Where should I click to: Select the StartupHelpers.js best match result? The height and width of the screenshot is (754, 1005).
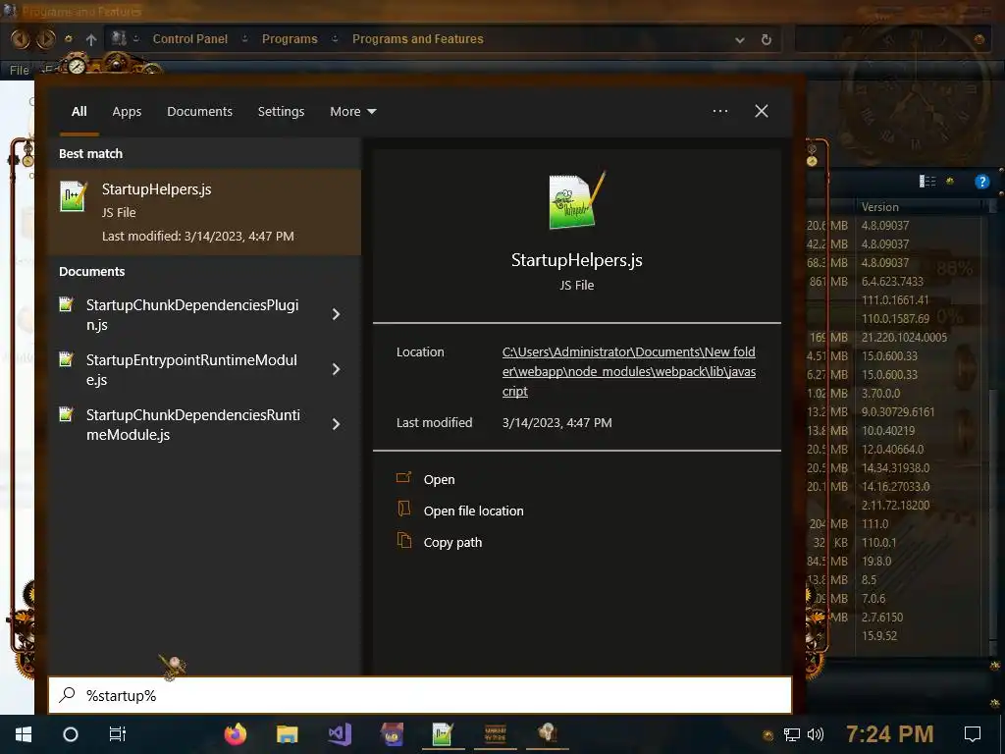[x=204, y=212]
